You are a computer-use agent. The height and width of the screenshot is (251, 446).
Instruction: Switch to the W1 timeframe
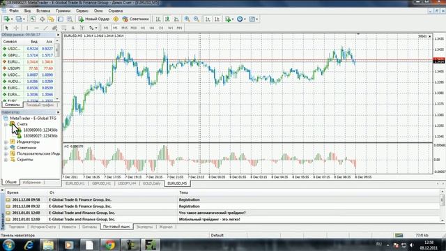coord(170,28)
